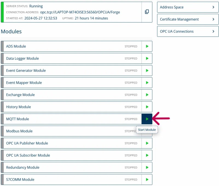Expand the Address Space chevron
Image resolution: width=219 pixels, height=186 pixels.
pos(213,7)
